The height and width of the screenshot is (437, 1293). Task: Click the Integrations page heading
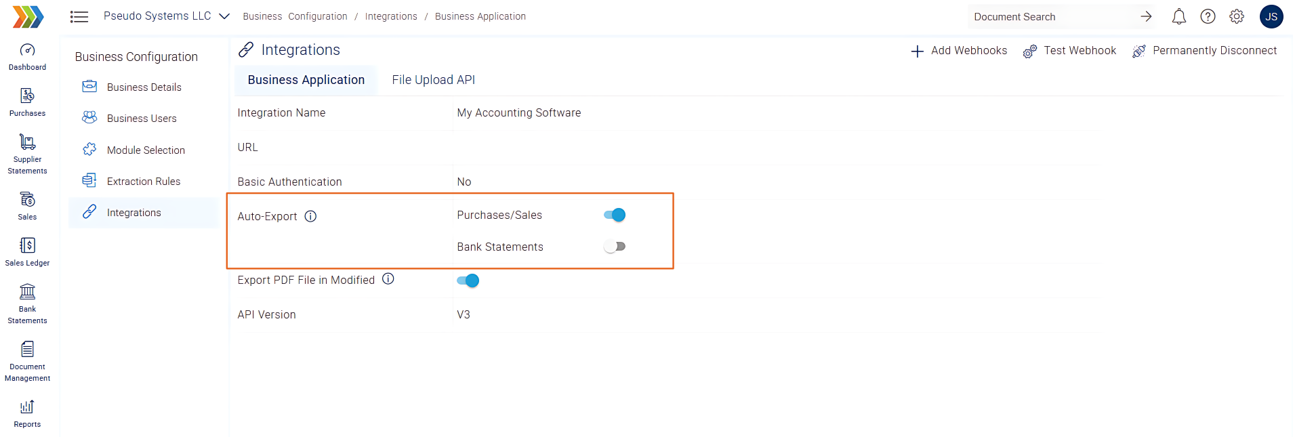pyautogui.click(x=301, y=50)
